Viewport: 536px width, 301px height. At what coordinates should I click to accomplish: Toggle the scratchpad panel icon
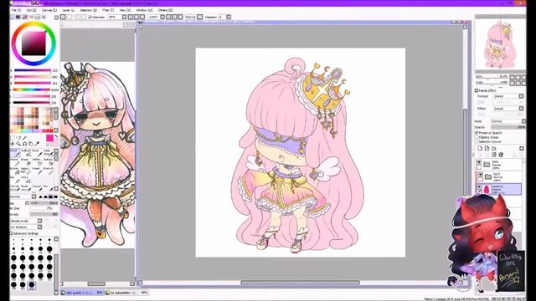(x=44, y=17)
